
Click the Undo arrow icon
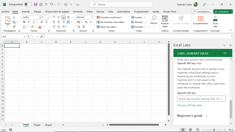pos(51,4)
